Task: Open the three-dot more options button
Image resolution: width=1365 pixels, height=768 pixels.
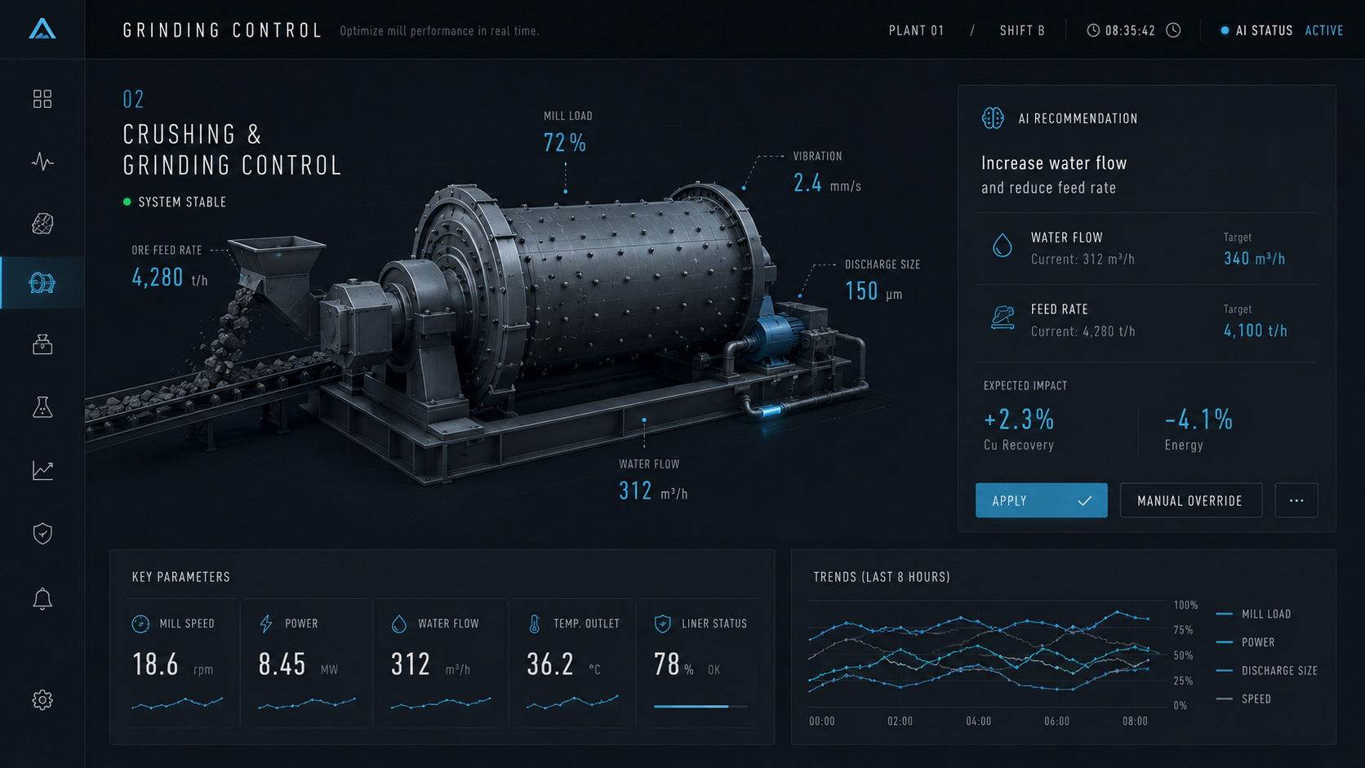Action: pyautogui.click(x=1296, y=500)
